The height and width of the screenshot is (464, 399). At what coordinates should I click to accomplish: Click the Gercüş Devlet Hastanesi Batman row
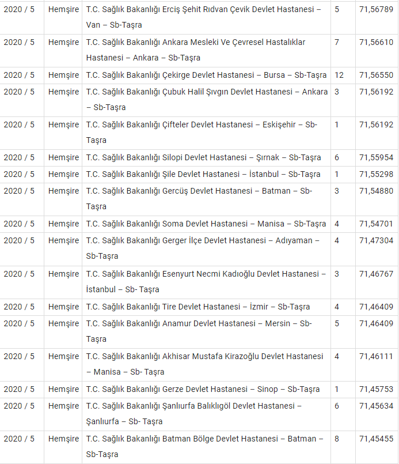[x=199, y=199]
